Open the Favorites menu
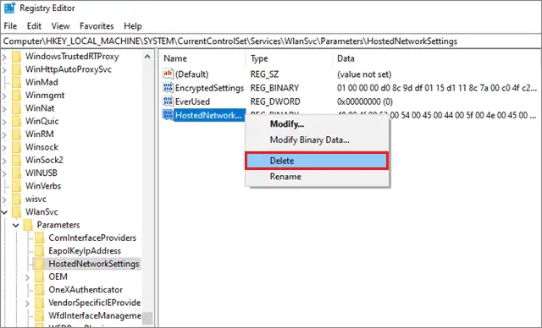This screenshot has width=542, height=328. [97, 26]
